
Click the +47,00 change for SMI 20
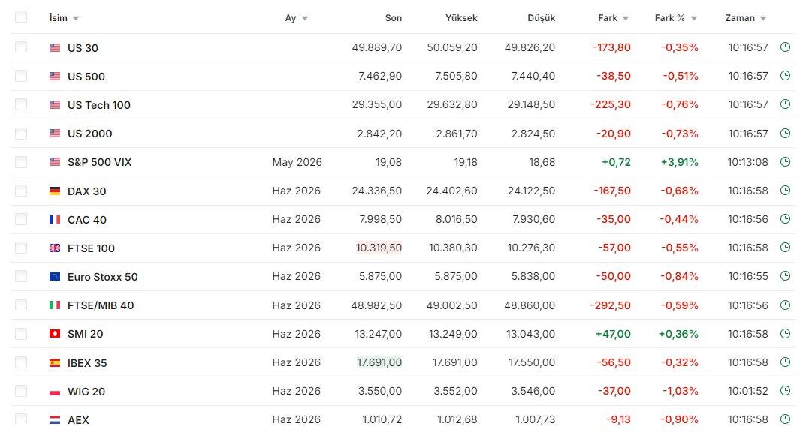tap(613, 334)
